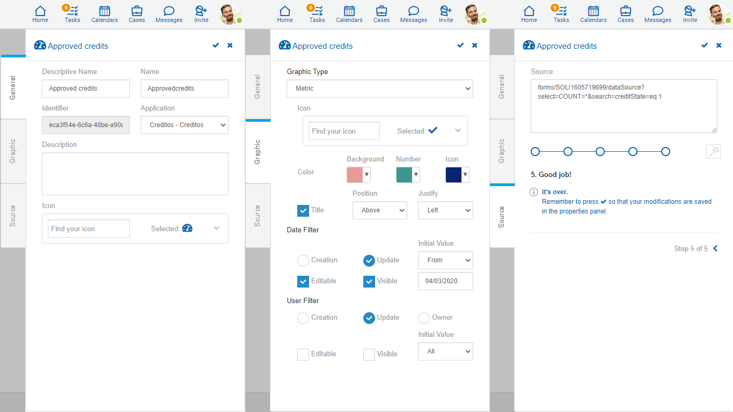Viewport: 733px width, 412px height.
Task: Open the Graphic Type dropdown showing Metric
Action: (380, 89)
